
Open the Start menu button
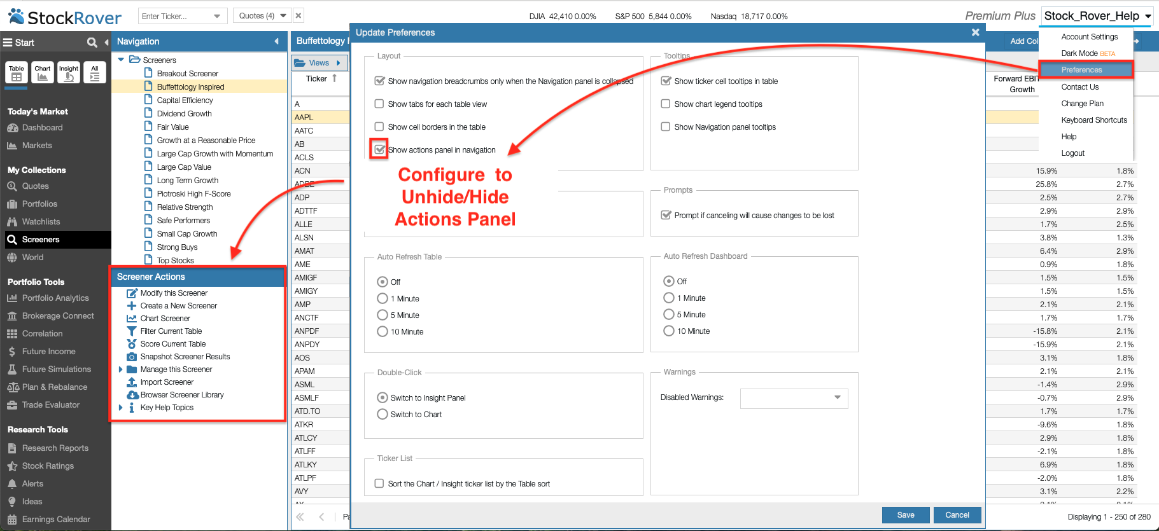coord(18,43)
